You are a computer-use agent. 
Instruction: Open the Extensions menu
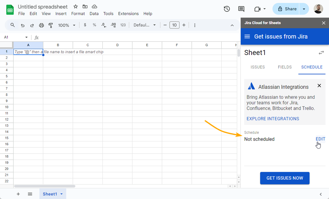pyautogui.click(x=128, y=13)
